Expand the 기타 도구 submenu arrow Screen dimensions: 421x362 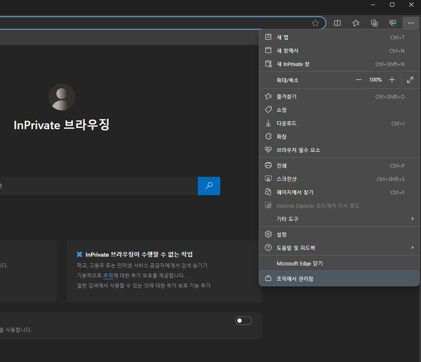[413, 219]
